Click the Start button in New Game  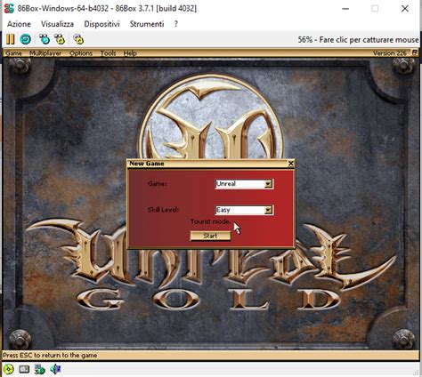(210, 236)
